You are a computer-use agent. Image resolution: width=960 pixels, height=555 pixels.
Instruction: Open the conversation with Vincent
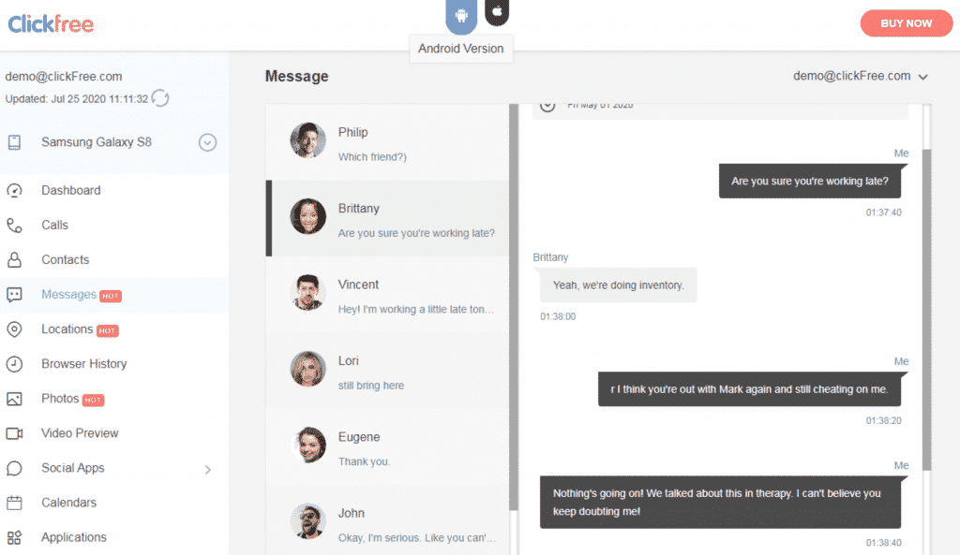click(x=387, y=295)
